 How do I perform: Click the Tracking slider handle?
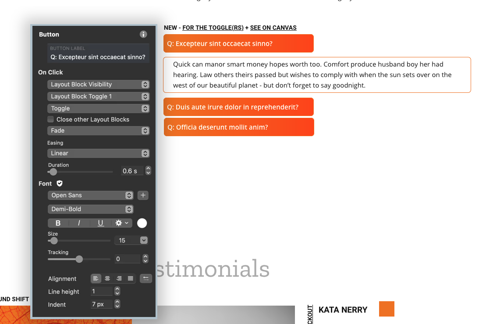(x=79, y=259)
